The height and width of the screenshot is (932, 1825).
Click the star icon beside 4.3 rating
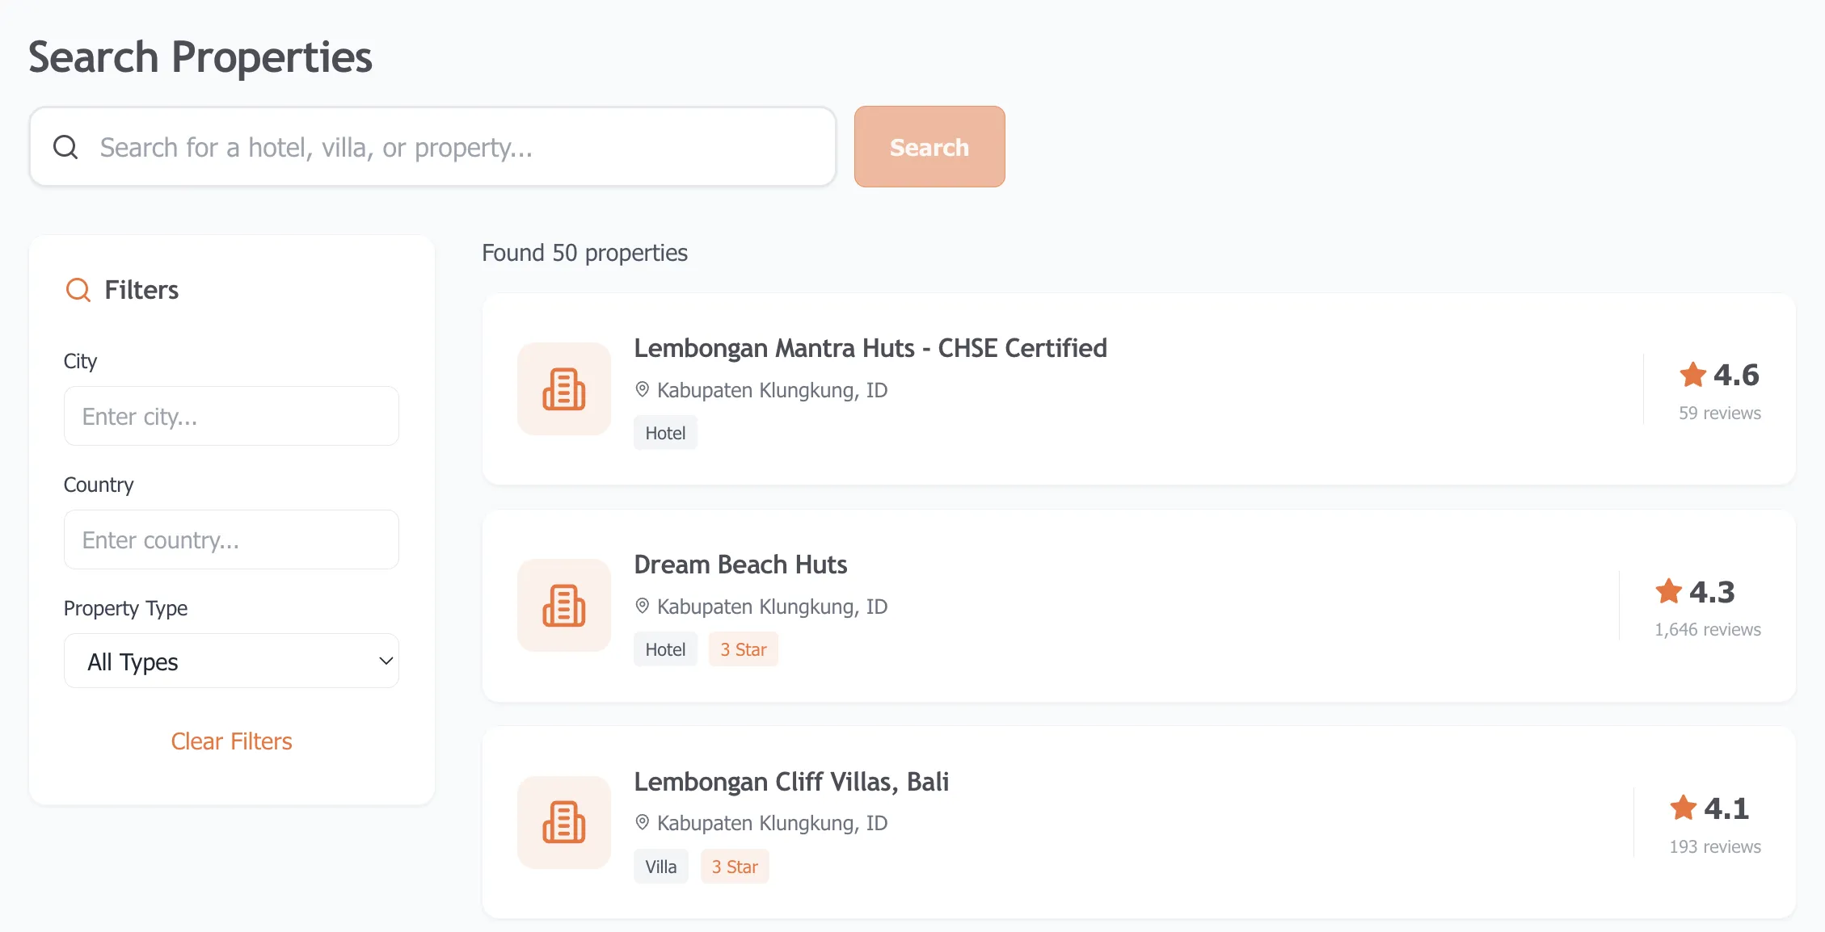coord(1668,591)
